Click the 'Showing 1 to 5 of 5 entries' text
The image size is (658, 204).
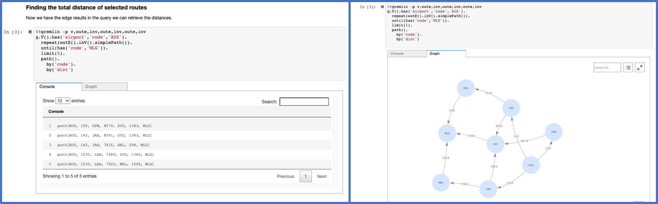coord(70,176)
